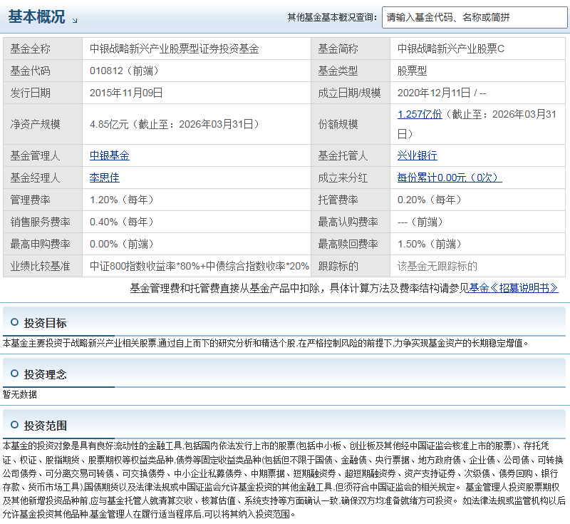Select the 投资理念 section header

(x=46, y=374)
